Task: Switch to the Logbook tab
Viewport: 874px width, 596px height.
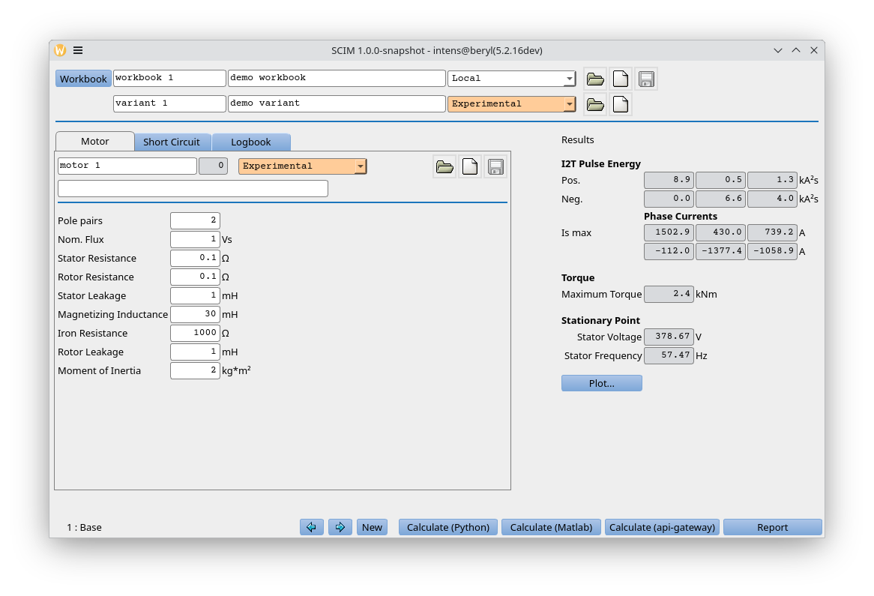Action: tap(251, 142)
